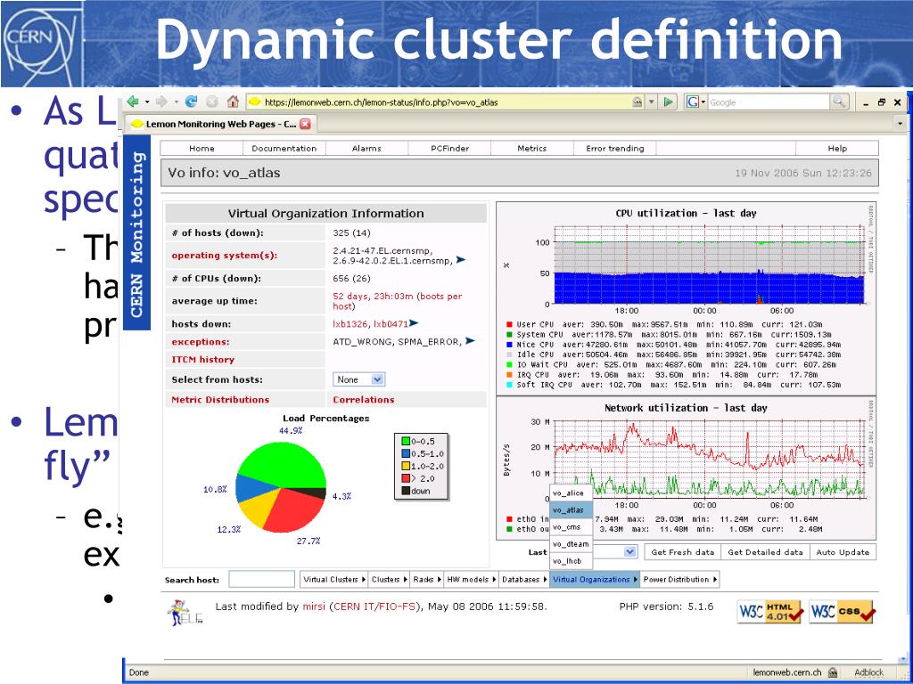Screen dimensions: 913x684
Task: Click the red > 2.0 legend swatch
Action: 406,478
